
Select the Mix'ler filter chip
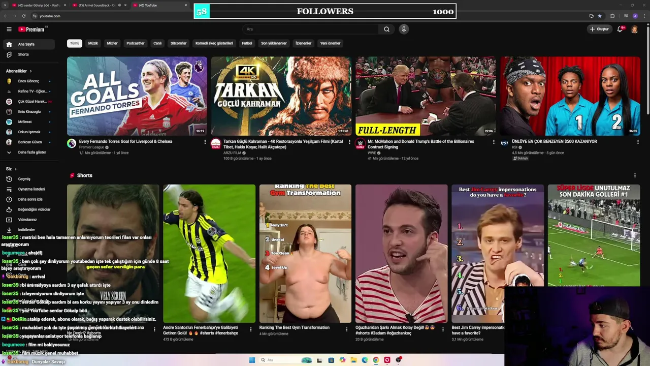pos(112,43)
